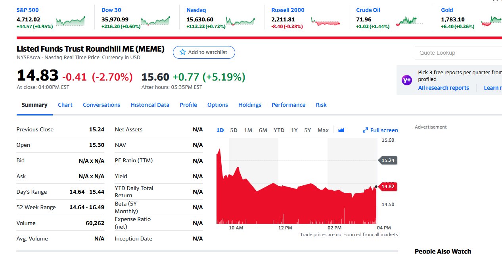502x254 pixels.
Task: Open All research reports
Action: (443, 88)
